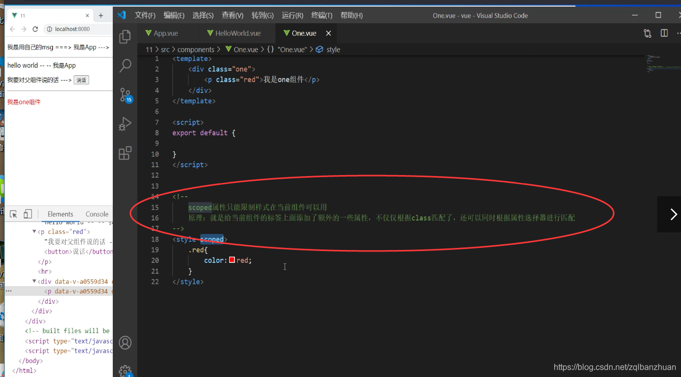Split the editor to the right

[x=664, y=33]
